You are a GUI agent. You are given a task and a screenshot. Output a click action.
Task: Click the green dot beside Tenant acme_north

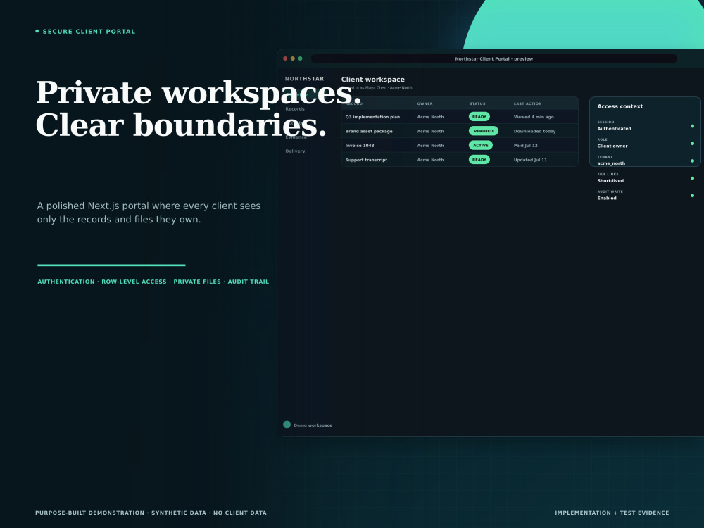[x=692, y=161]
